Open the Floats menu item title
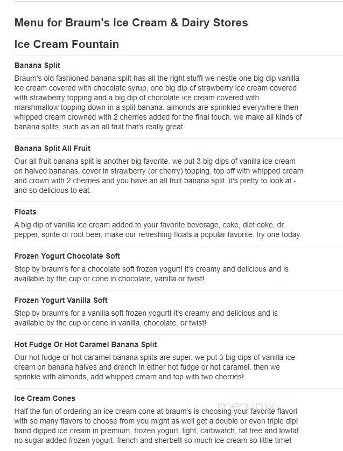Image resolution: width=343 pixels, height=451 pixels. pos(25,212)
